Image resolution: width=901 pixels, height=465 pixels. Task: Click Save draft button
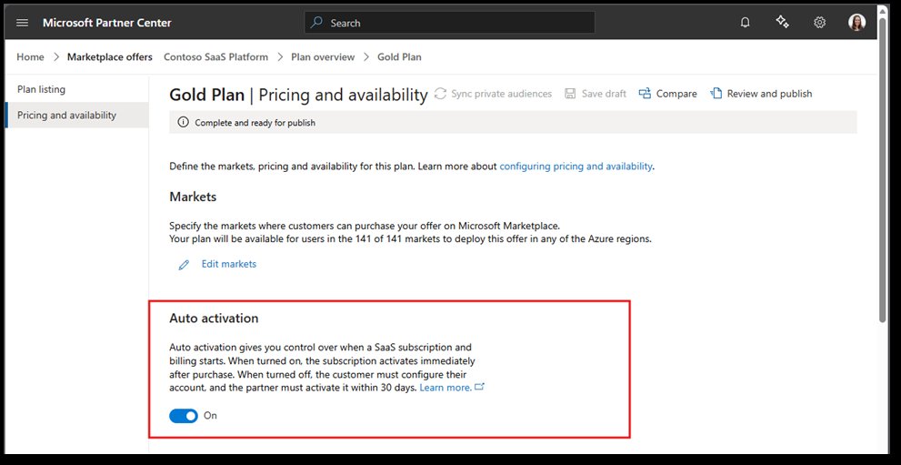(596, 94)
